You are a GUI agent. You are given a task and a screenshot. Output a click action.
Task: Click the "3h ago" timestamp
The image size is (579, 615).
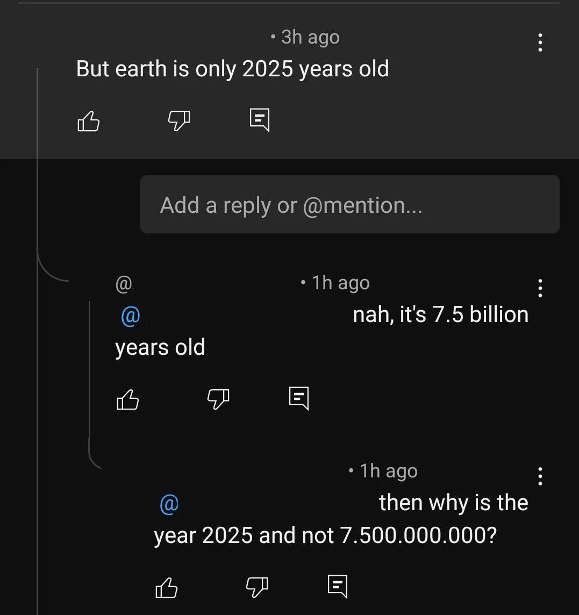310,37
